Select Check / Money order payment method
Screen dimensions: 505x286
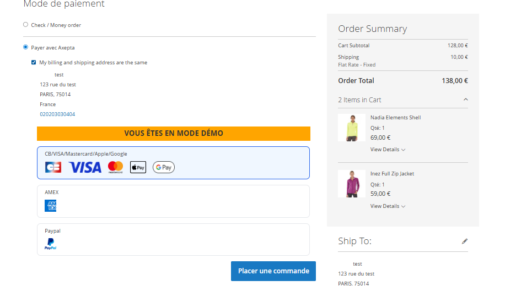tap(25, 25)
